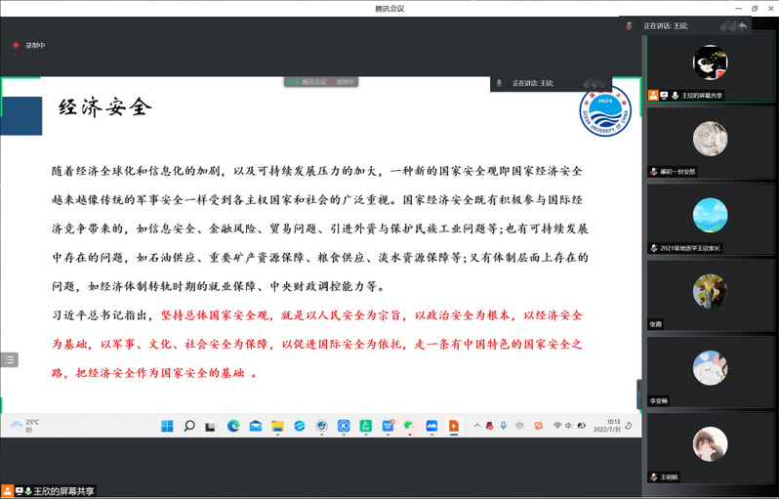Click microphone icon beside 正在讲话 in floating bar

pos(500,84)
